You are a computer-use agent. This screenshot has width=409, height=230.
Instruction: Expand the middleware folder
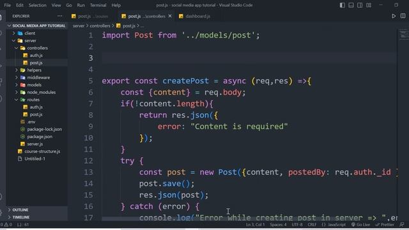[36, 77]
